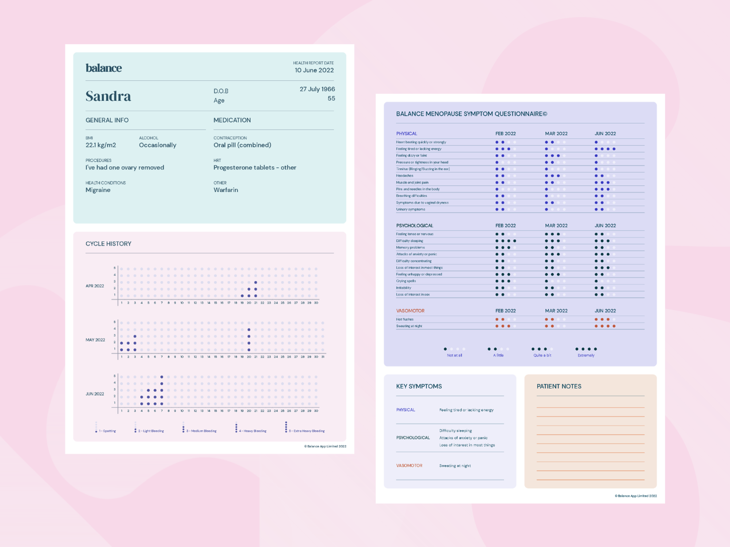
Task: Expand the KEY SYMPTOMS panel
Action: (x=419, y=386)
